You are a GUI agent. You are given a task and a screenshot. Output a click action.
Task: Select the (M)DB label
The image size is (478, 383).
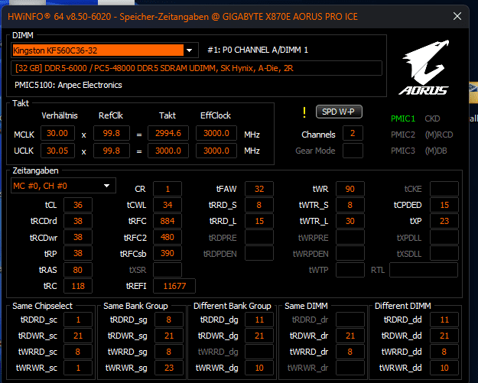(436, 151)
